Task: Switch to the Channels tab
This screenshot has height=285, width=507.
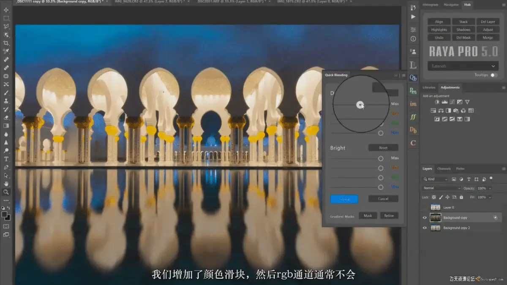Action: pyautogui.click(x=444, y=169)
